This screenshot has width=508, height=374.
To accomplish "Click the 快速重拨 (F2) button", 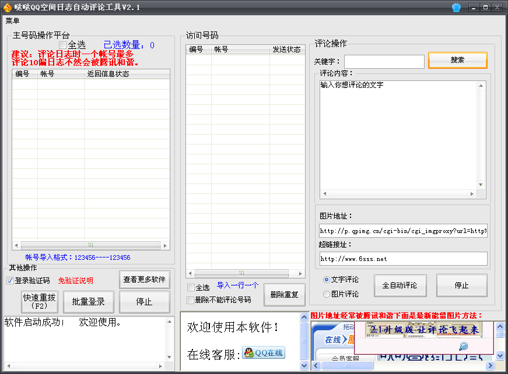I will click(x=40, y=302).
